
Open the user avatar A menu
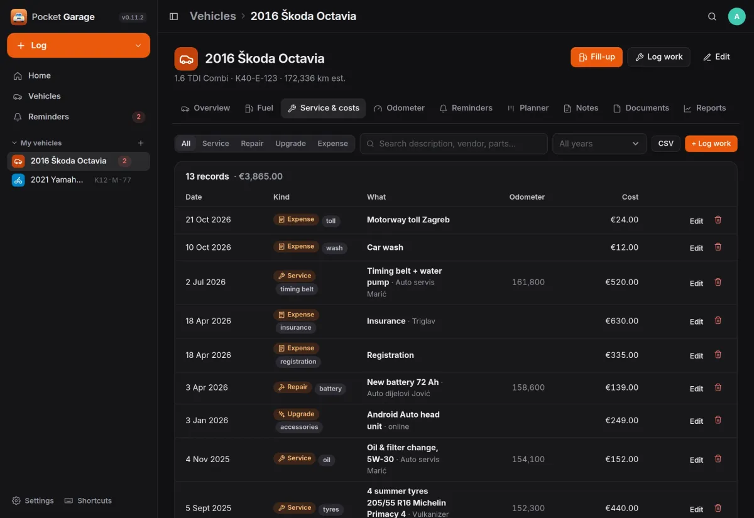click(736, 16)
